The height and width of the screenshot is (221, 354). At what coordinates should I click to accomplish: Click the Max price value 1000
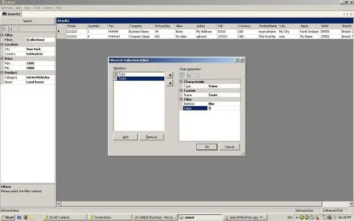tap(40, 63)
